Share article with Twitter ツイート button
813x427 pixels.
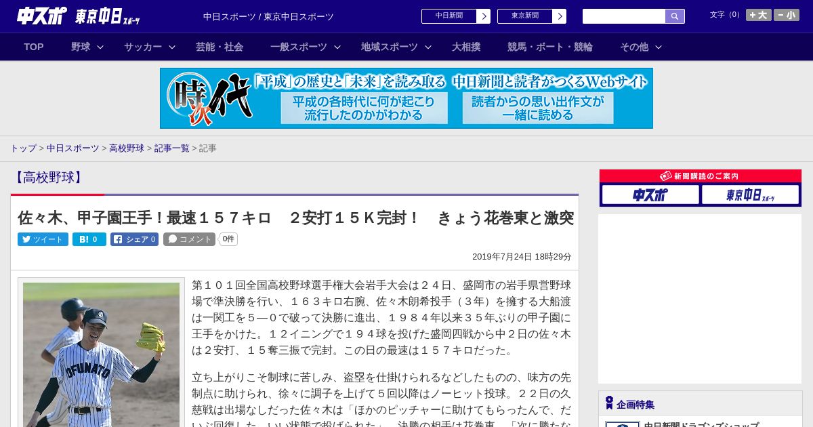(43, 239)
